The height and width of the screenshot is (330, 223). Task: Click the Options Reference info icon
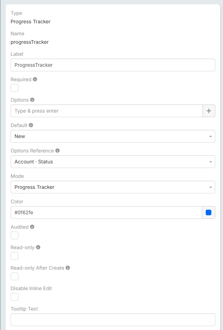[58, 151]
